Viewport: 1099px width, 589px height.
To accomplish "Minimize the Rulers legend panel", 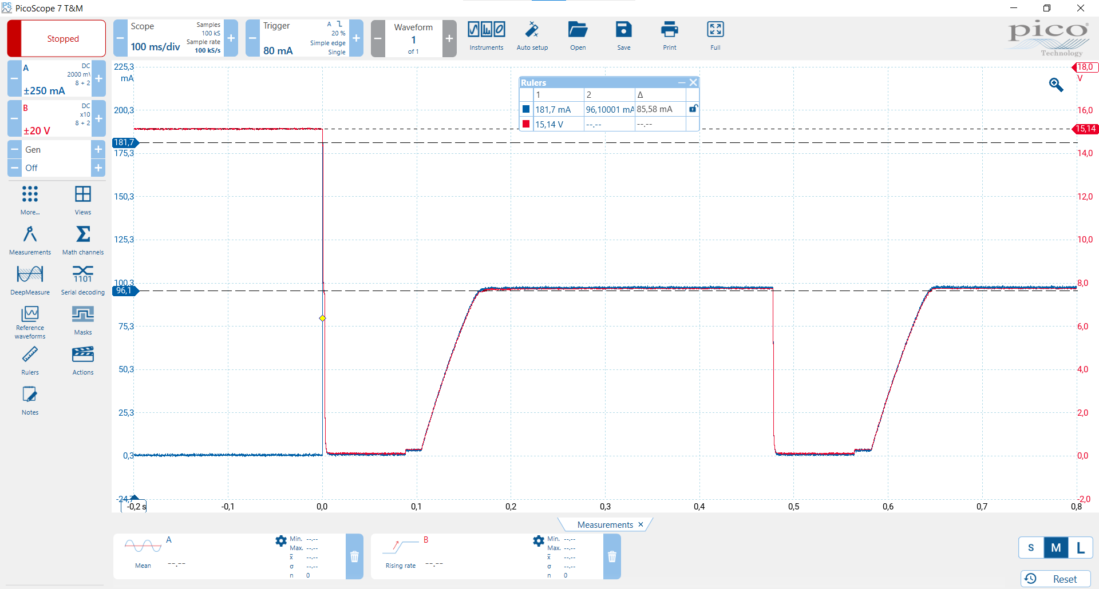I will coord(682,82).
